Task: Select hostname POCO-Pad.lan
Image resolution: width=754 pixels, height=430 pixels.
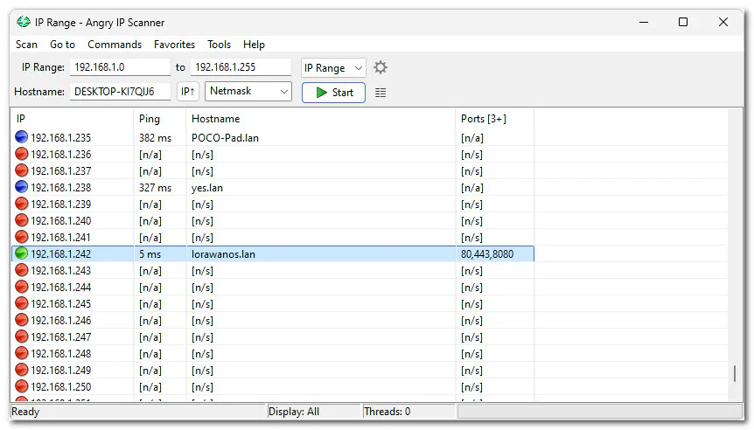Action: click(225, 138)
